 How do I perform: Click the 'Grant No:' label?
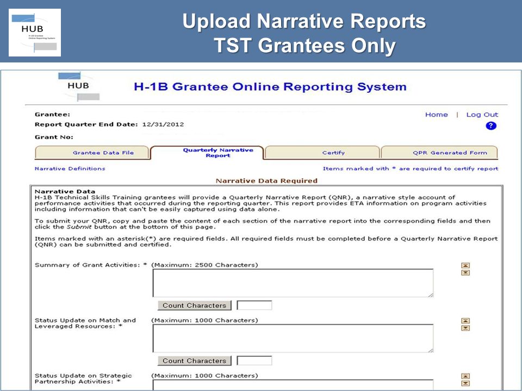54,137
